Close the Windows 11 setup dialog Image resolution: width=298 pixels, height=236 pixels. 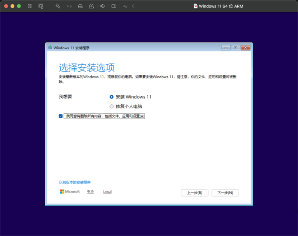(x=245, y=47)
